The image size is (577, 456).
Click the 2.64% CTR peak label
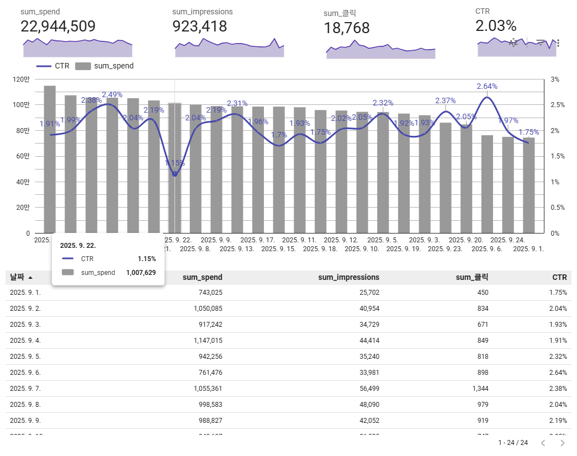486,86
